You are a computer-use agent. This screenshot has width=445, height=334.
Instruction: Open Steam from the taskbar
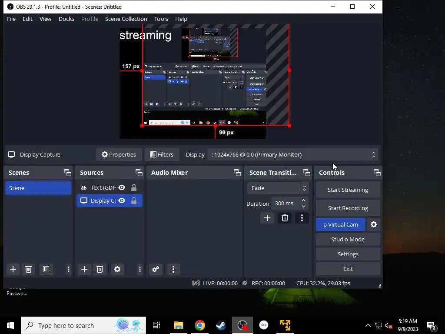pos(221,325)
